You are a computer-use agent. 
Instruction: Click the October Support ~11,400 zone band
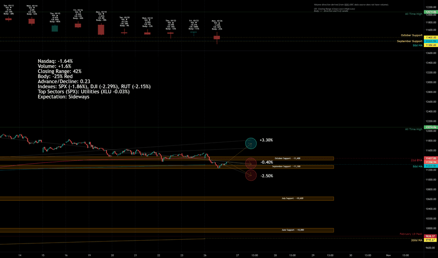pos(167,159)
